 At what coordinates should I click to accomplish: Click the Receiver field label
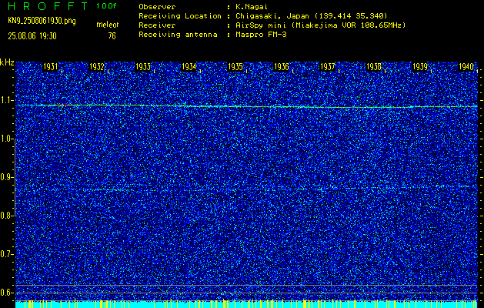coord(157,25)
